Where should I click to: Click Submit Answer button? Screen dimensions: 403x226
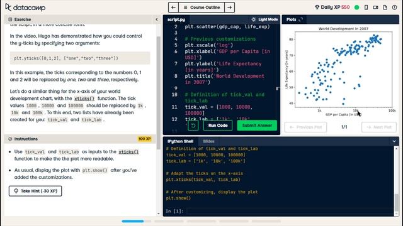tap(257, 126)
